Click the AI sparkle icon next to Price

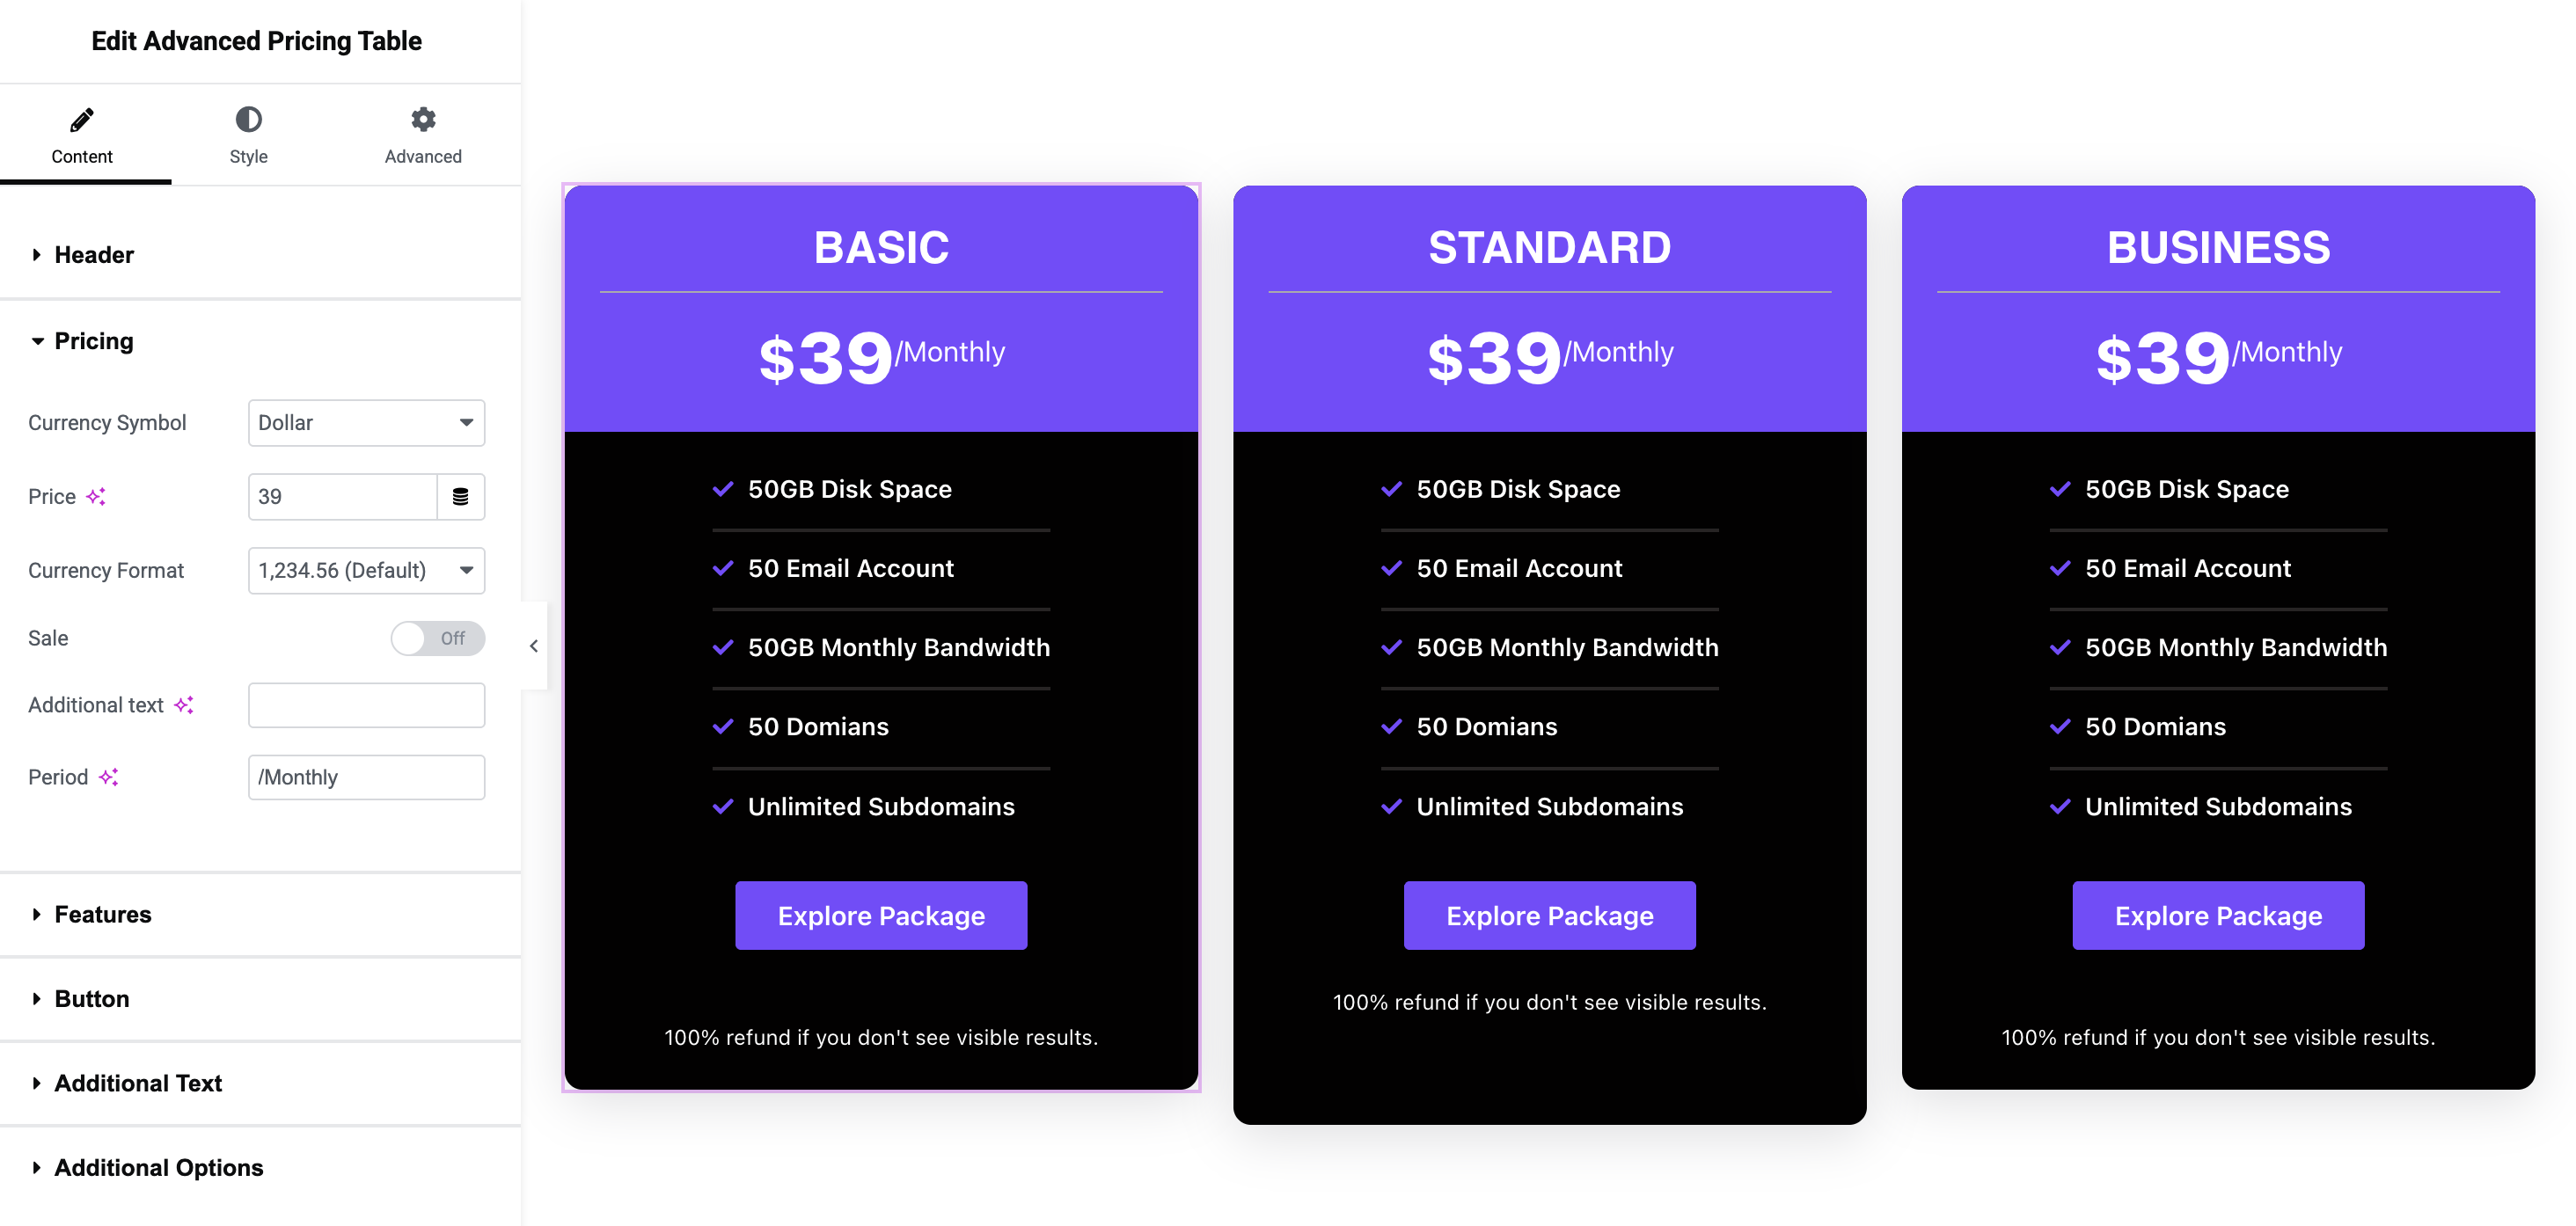click(x=96, y=497)
